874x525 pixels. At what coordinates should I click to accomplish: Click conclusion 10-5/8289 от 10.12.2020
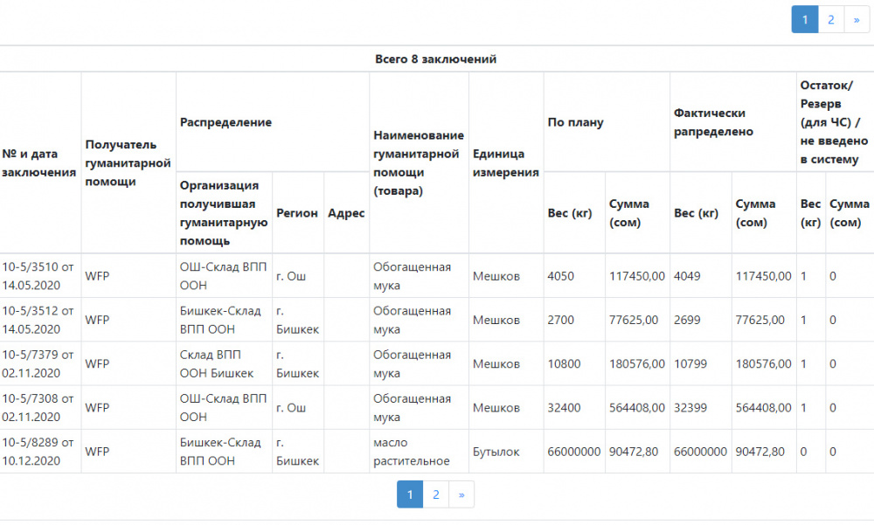pyautogui.click(x=39, y=452)
